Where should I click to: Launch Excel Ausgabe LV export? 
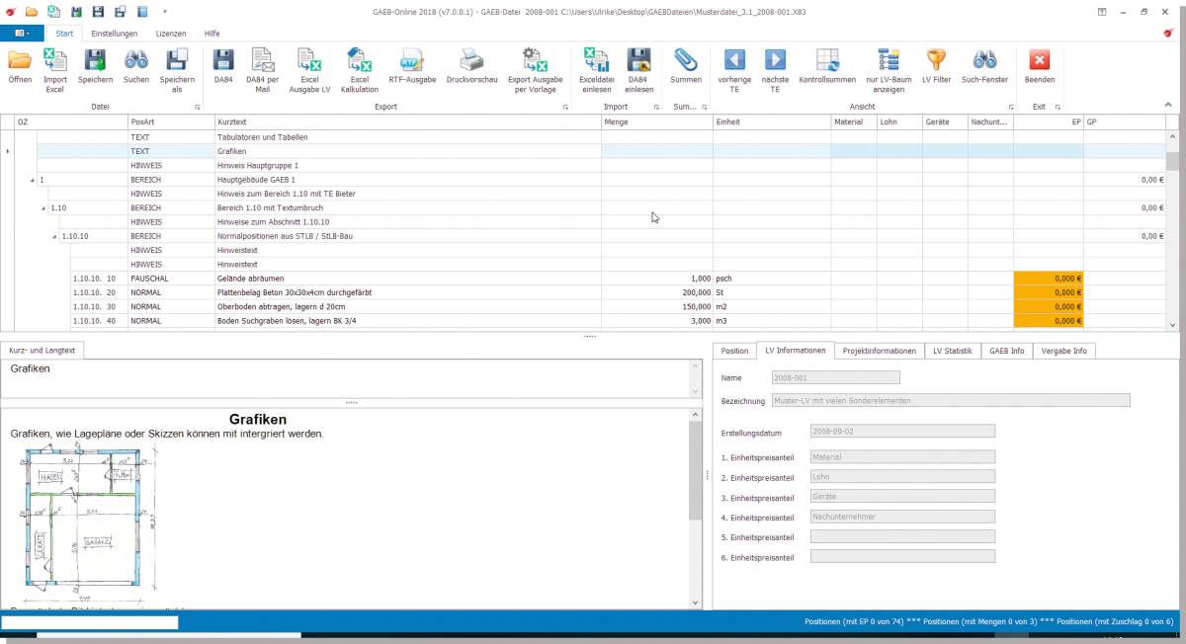click(x=310, y=69)
